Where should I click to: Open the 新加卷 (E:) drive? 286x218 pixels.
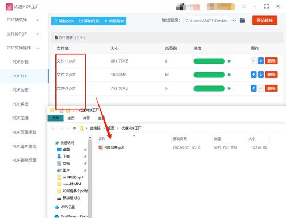point(69,198)
